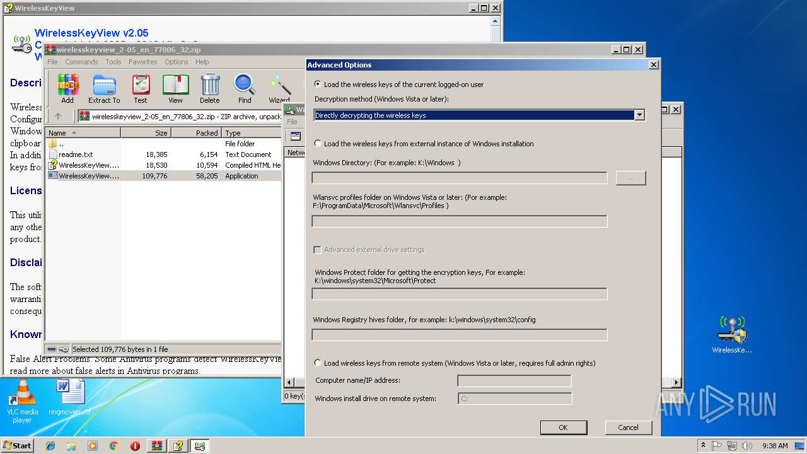807x454 pixels.
Task: Click the Action Center flag tray icon
Action: [x=717, y=446]
